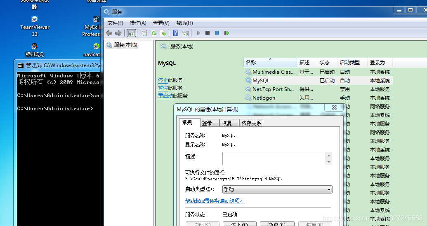Click the Export List toolbar icon
The height and width of the screenshot is (226, 427).
(163, 33)
